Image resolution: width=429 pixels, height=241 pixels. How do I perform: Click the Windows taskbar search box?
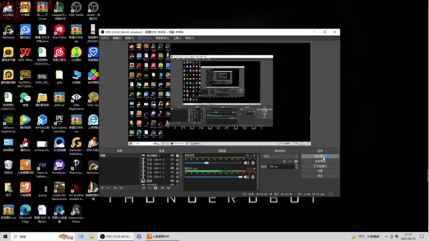43,237
